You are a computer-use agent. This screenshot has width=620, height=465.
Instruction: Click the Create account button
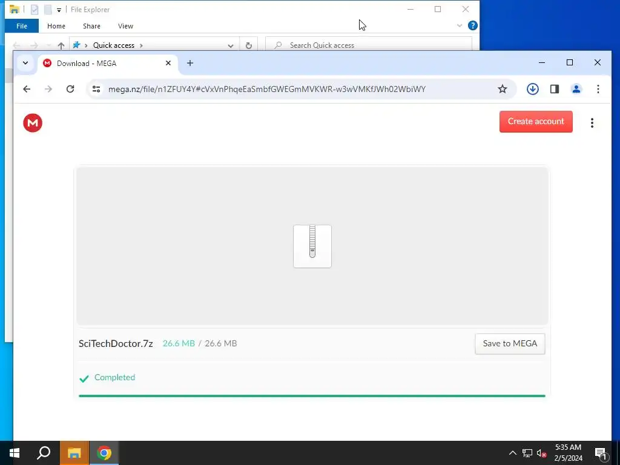tap(536, 121)
